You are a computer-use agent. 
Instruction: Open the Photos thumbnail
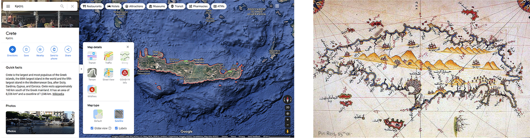40,123
